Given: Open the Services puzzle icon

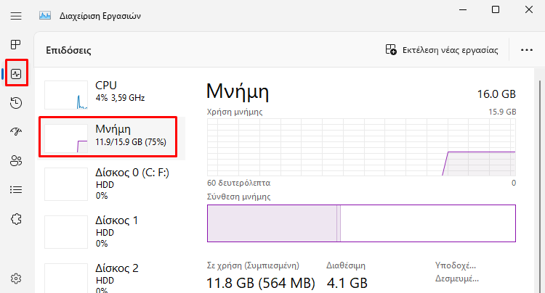Looking at the screenshot, I should [16, 219].
